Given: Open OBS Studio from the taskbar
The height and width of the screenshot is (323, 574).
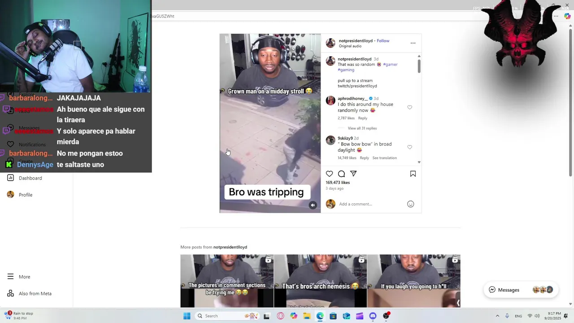Looking at the screenshot, I should coord(386,316).
